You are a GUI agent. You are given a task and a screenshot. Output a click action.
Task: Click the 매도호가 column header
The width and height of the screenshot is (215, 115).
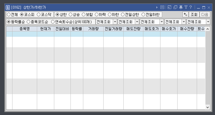tap(152, 29)
